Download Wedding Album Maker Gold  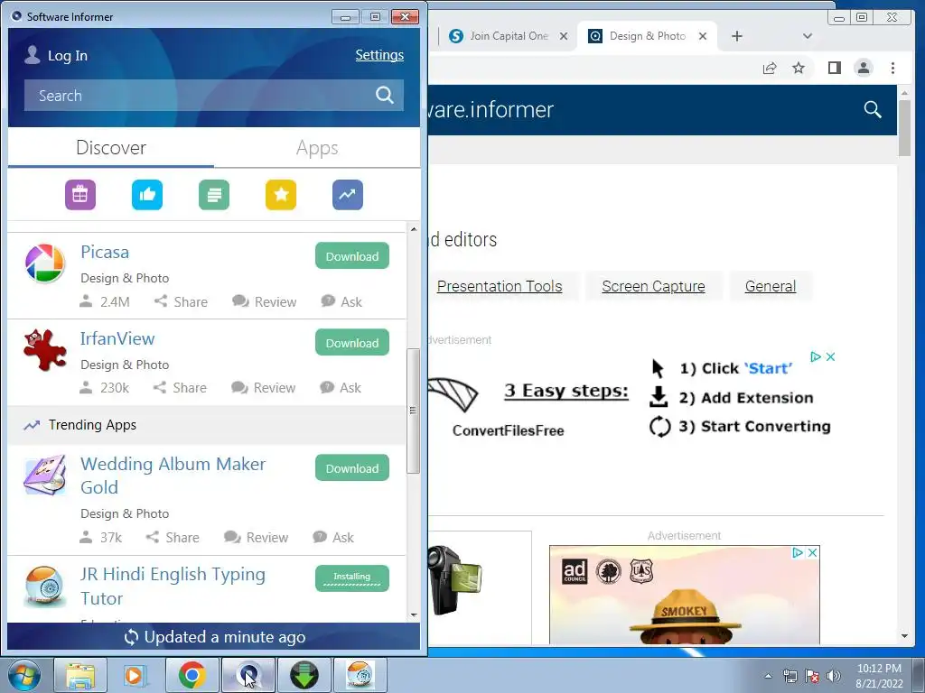(x=352, y=468)
